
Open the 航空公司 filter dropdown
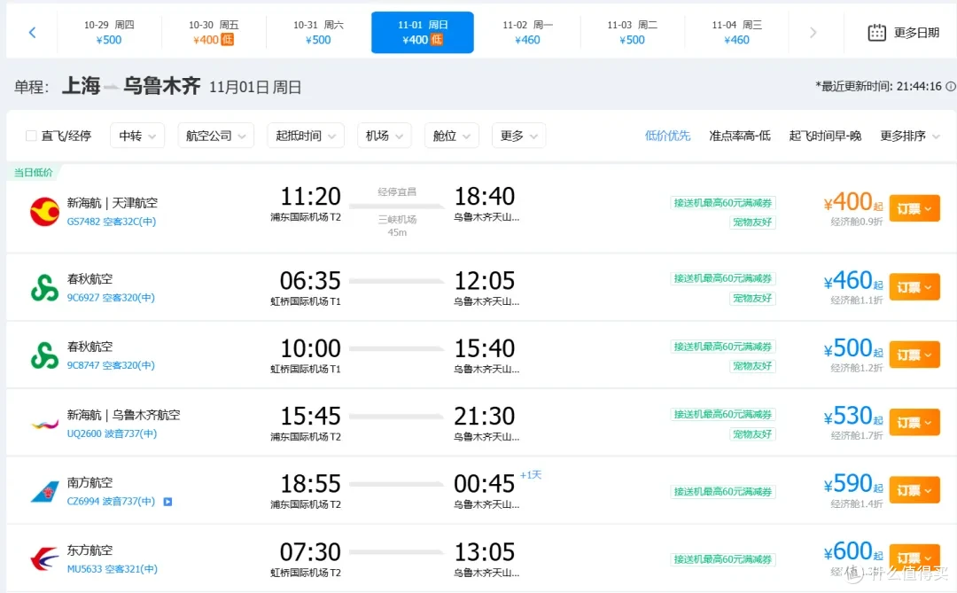pos(215,136)
